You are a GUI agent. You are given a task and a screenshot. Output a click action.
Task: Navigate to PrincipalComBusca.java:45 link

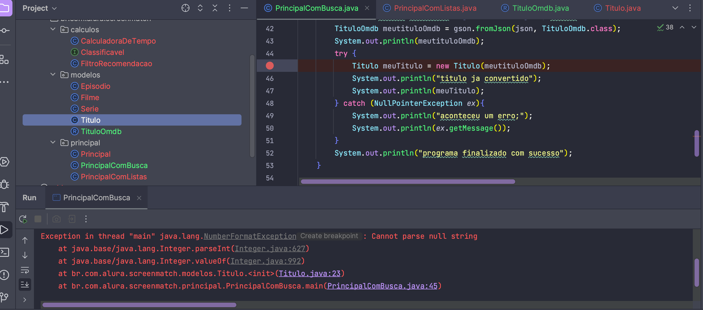tap(382, 286)
